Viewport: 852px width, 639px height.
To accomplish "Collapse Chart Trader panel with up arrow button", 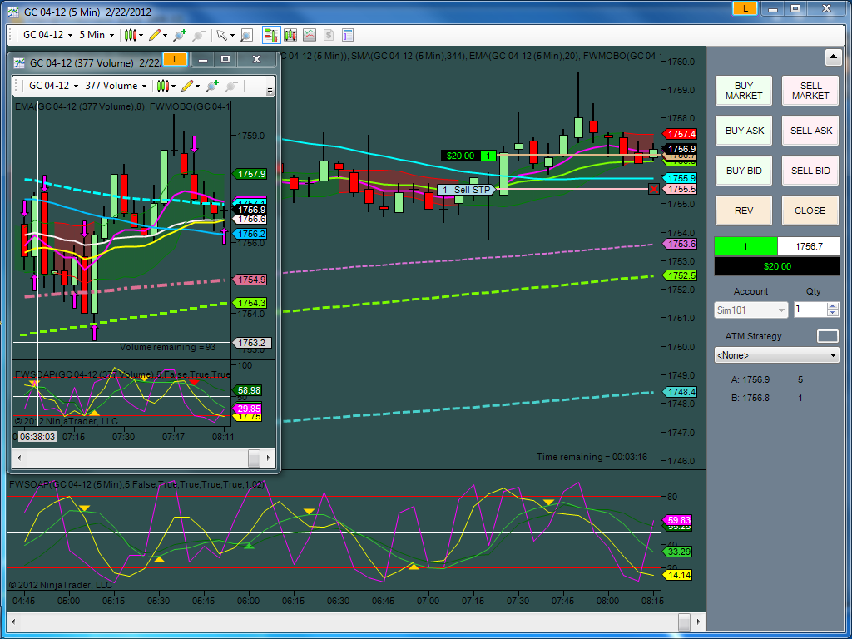I will click(x=833, y=57).
